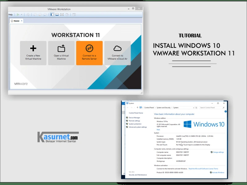Click the "WORKGROUP" value
The image size is (247, 185).
tap(181, 161)
